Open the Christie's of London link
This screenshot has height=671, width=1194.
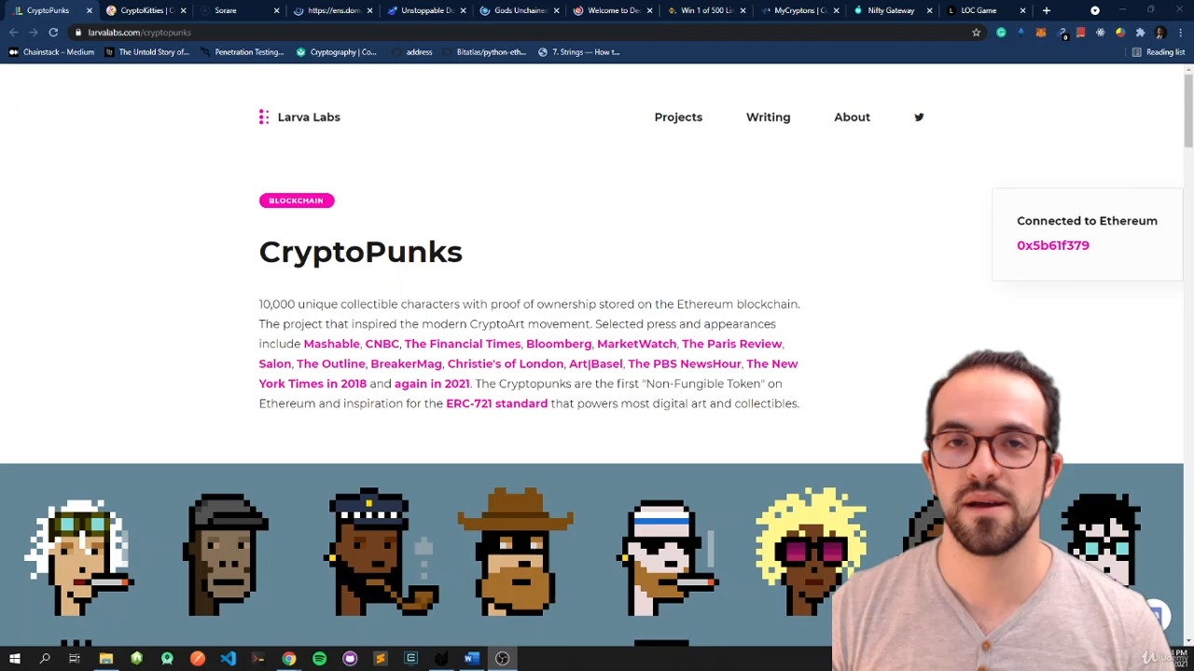coord(505,363)
